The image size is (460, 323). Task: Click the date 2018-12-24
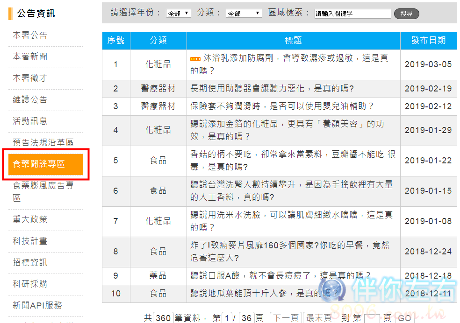(x=428, y=251)
